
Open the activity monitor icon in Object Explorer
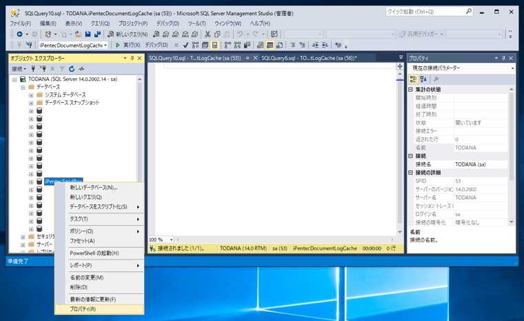81,69
